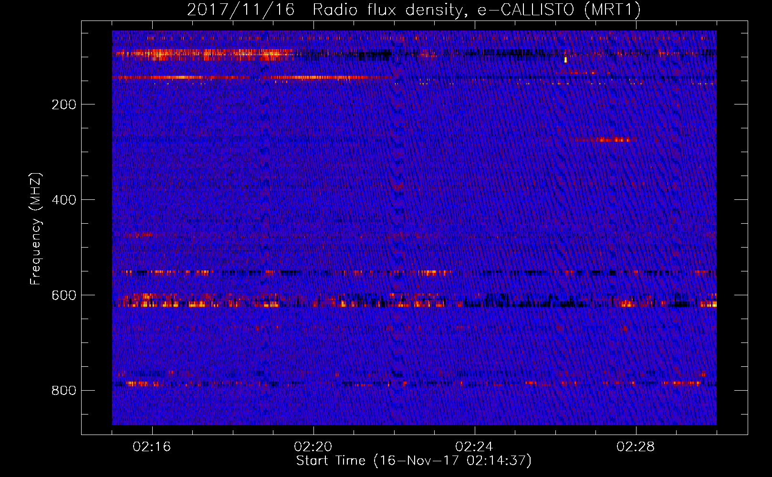
Task: Click the 600 frequency tick label
Action: (64, 295)
